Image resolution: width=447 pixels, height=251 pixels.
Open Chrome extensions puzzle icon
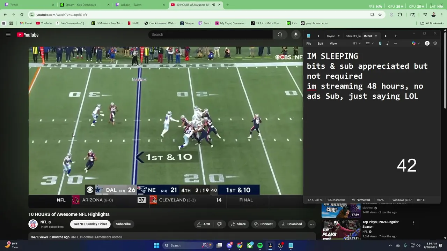[x=400, y=15]
